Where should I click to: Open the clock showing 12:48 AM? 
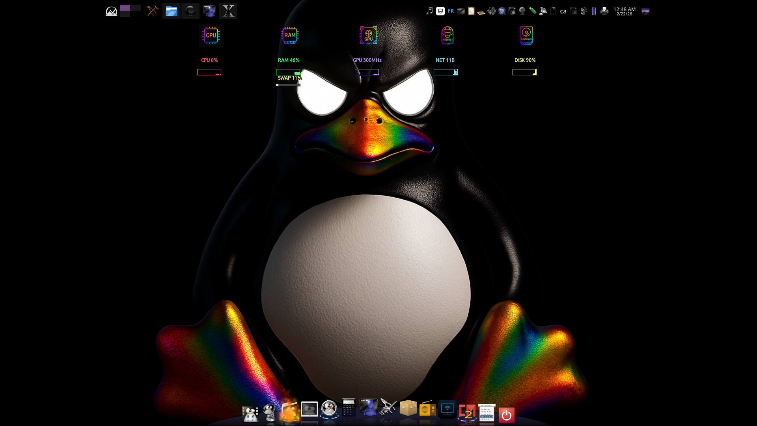625,11
